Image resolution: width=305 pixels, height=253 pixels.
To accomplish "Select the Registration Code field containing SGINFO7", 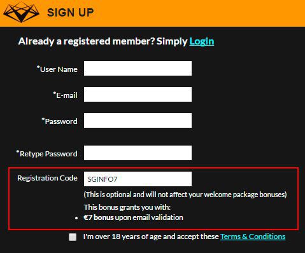I will click(138, 179).
